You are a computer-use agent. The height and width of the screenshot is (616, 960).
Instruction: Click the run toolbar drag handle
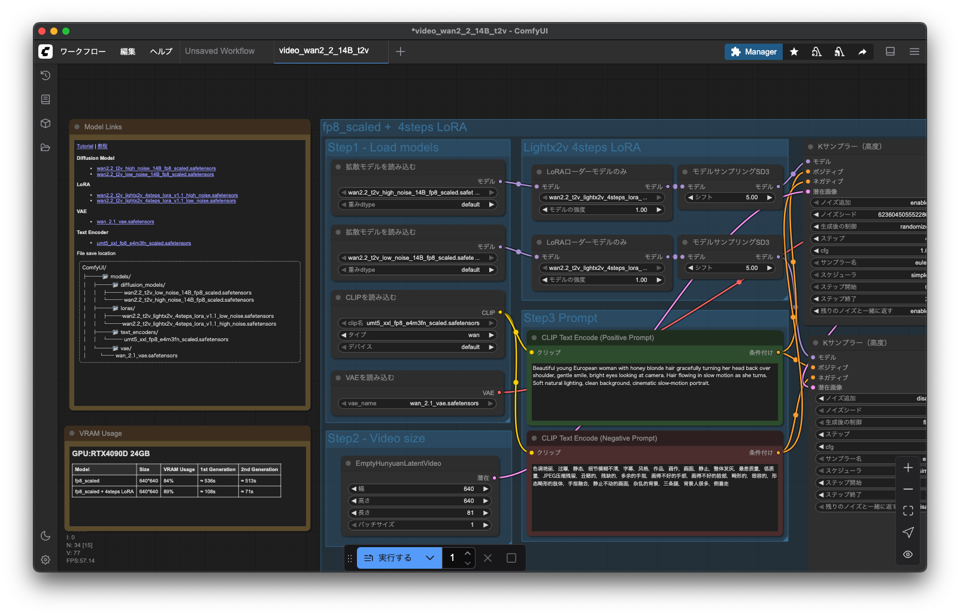click(x=350, y=558)
